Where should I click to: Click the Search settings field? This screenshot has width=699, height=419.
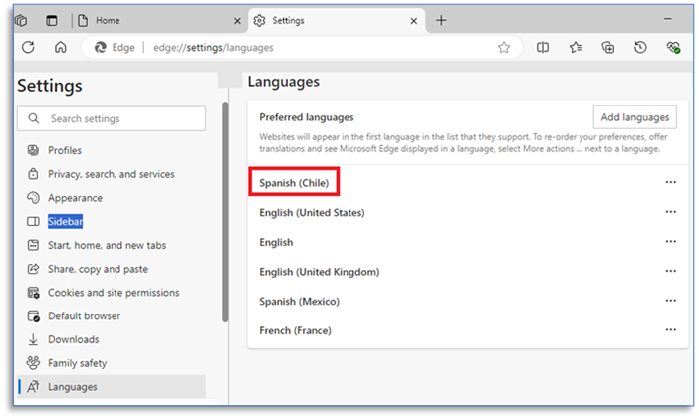[x=112, y=118]
